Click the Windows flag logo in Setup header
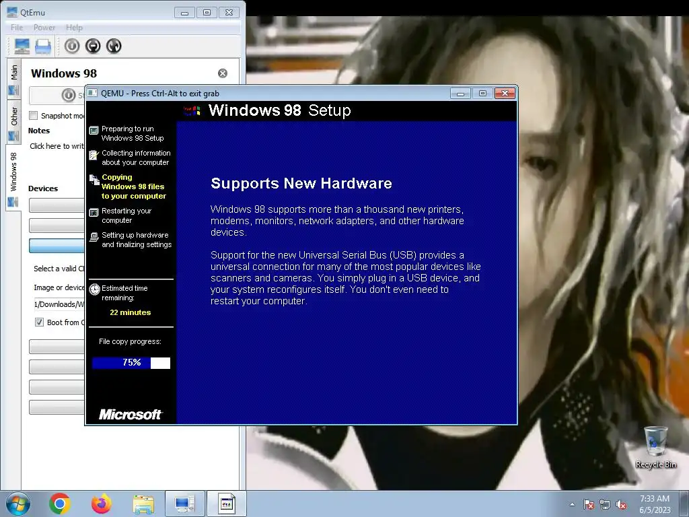The height and width of the screenshot is (517, 689). 192,110
